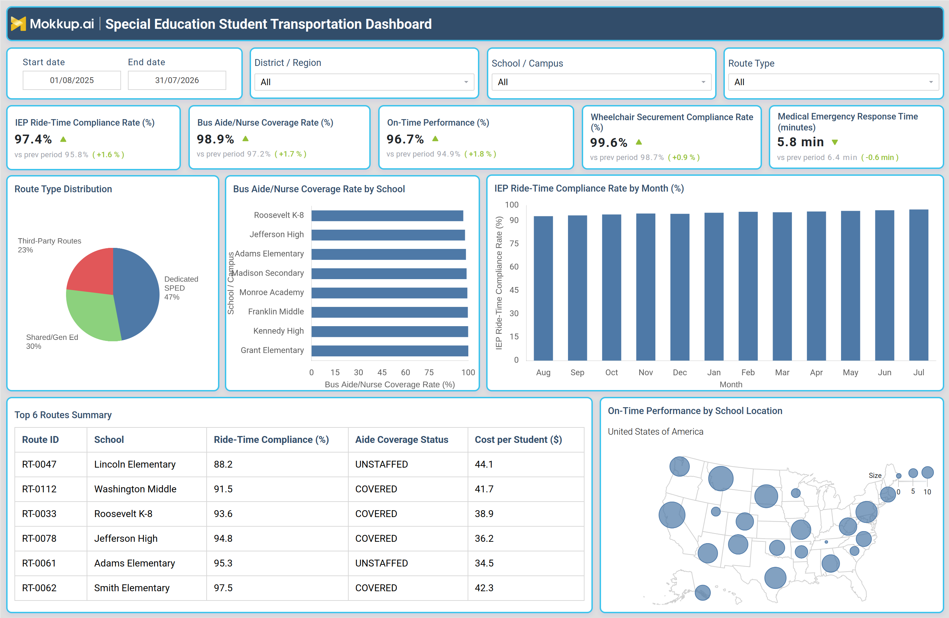
Task: Click cost value 41.7
Action: point(526,489)
